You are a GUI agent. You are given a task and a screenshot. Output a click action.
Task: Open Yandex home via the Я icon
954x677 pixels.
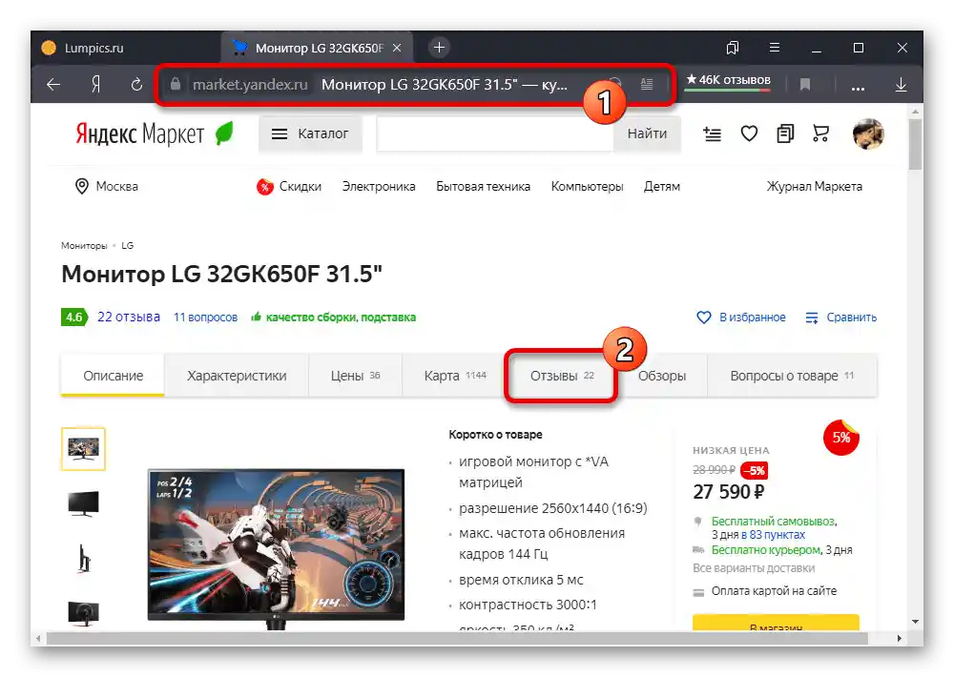[95, 85]
